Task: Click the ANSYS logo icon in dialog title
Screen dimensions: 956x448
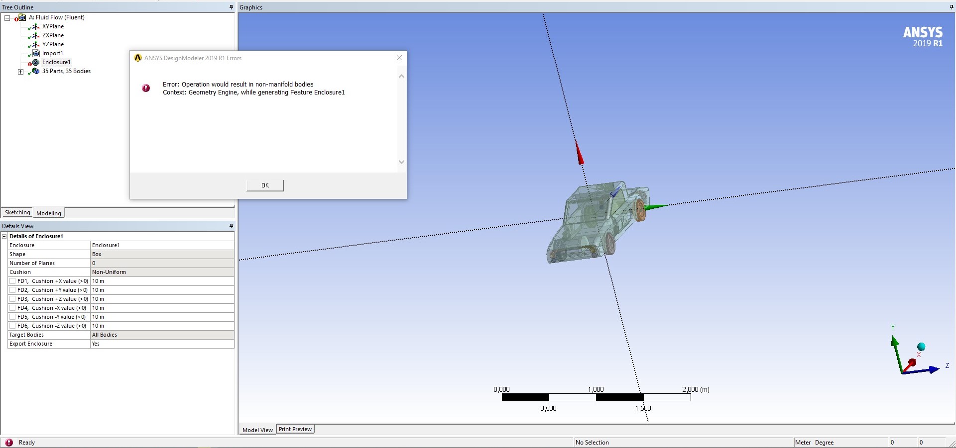Action: coord(138,58)
